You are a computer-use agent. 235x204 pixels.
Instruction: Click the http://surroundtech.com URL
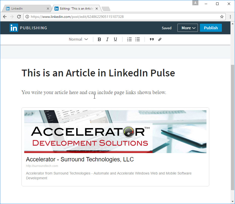42,166
